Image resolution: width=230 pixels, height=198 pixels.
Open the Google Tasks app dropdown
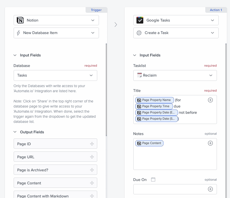point(176,20)
